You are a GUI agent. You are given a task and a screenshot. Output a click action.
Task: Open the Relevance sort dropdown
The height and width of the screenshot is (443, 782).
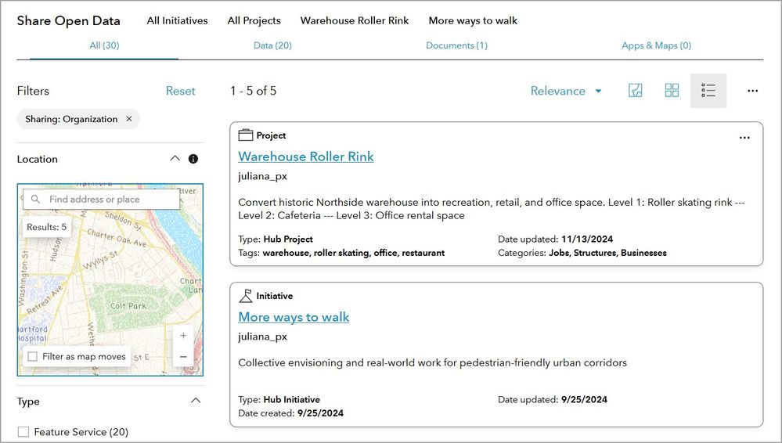pos(566,91)
